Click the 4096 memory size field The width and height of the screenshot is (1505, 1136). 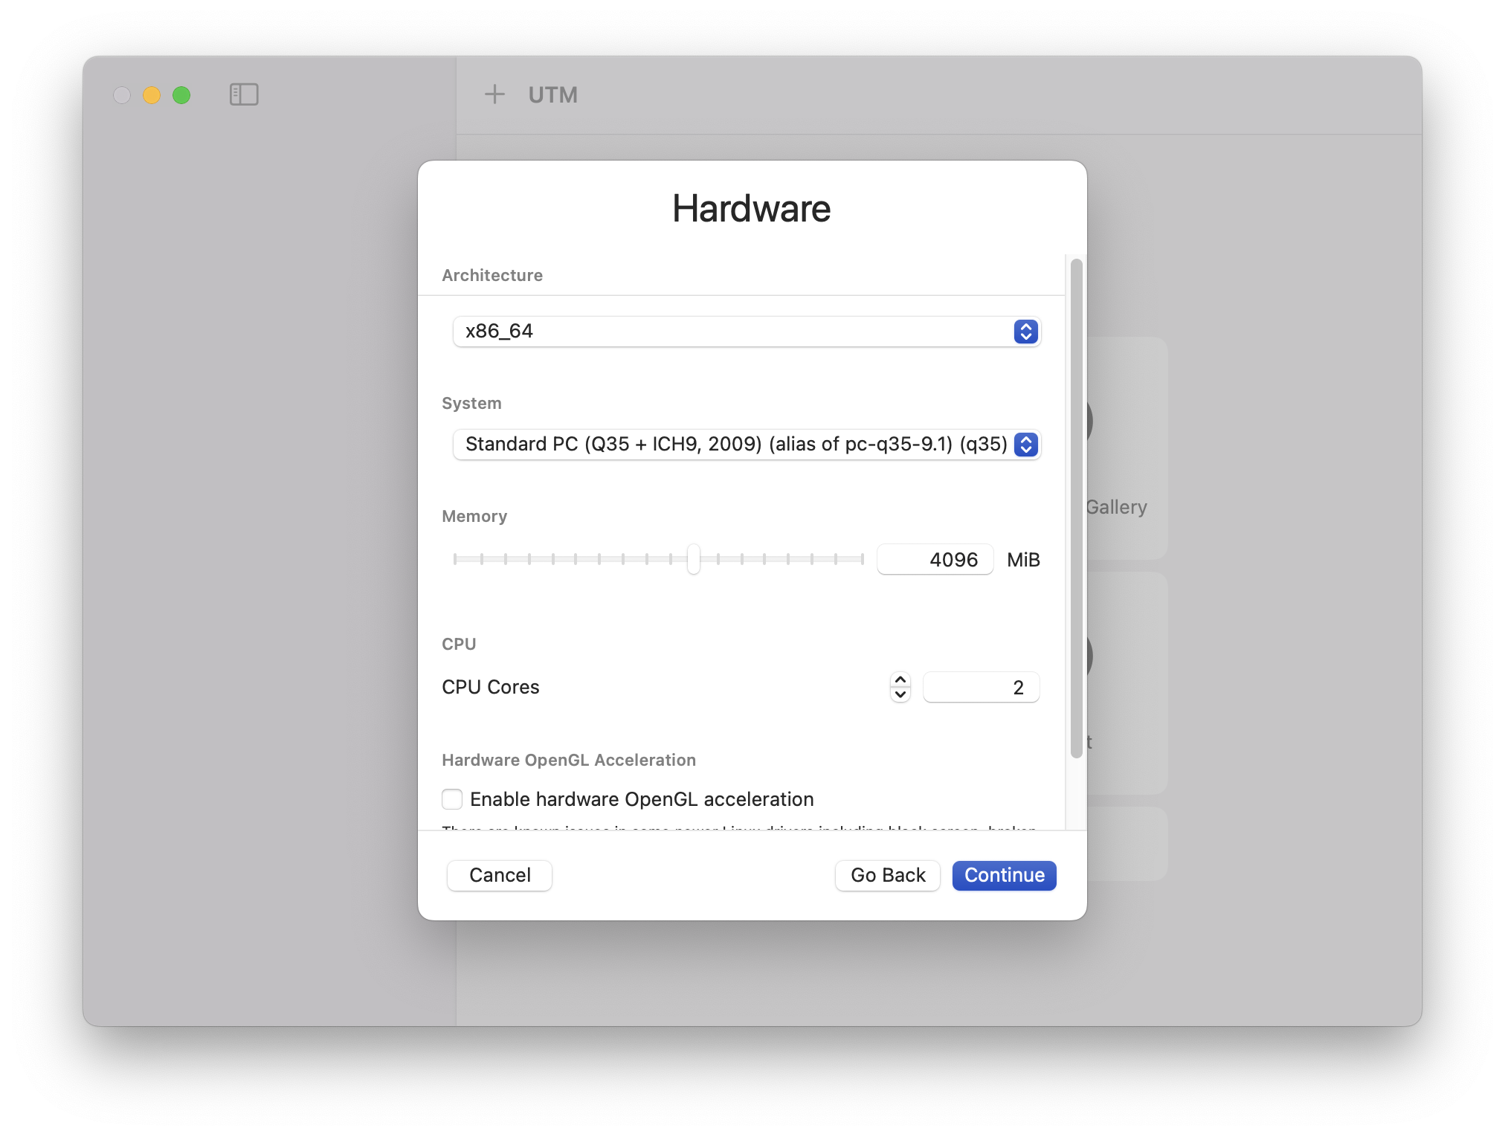click(935, 560)
